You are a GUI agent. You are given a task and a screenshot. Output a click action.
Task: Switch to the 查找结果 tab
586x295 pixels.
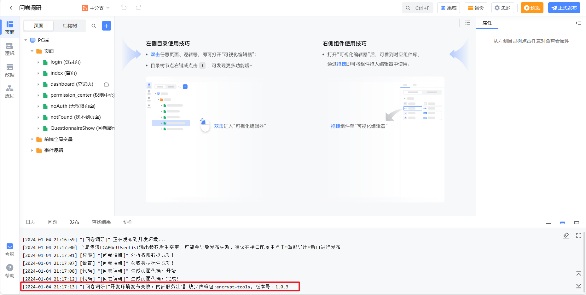tap(101, 222)
